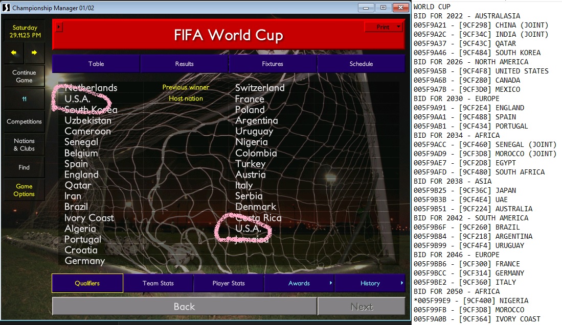Click Championship Manager app icon in title bar
This screenshot has width=562, height=325.
click(6, 8)
